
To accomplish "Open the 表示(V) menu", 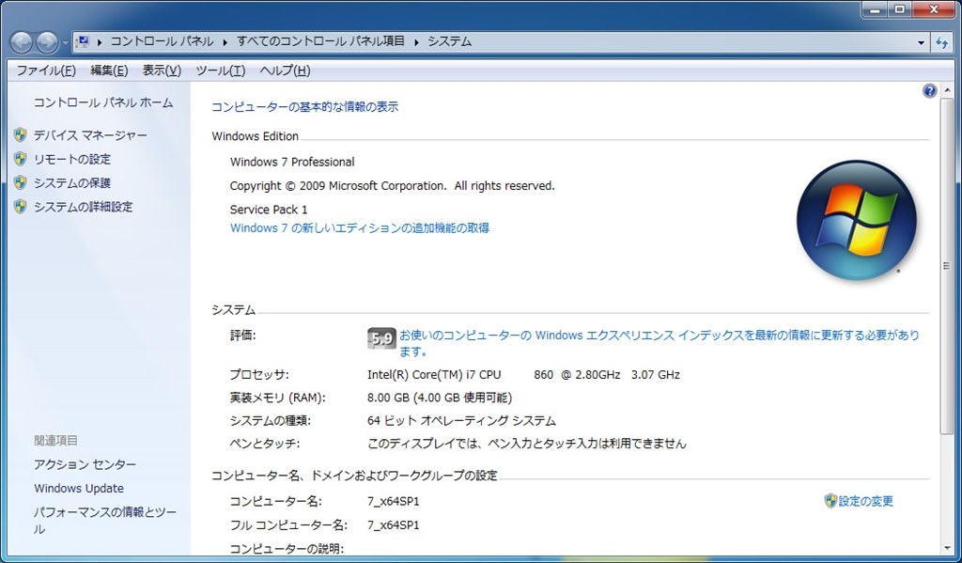I will 162,70.
